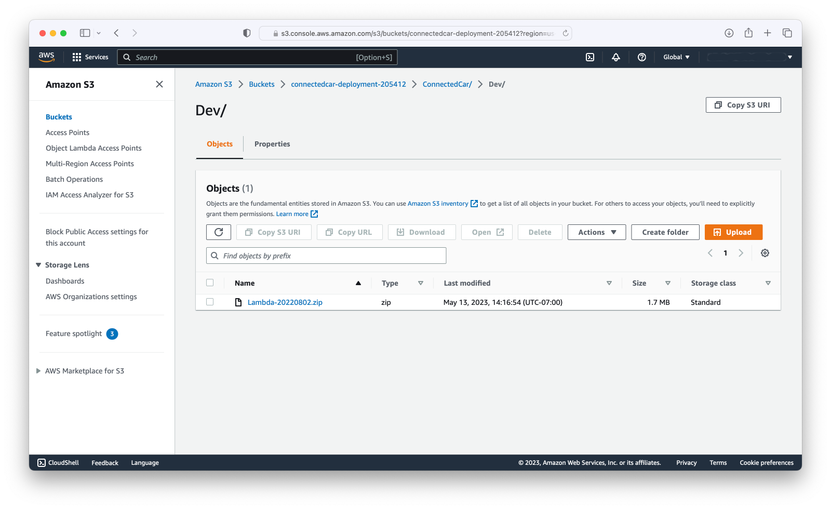
Task: Select all objects with the header checkbox
Action: (x=210, y=283)
